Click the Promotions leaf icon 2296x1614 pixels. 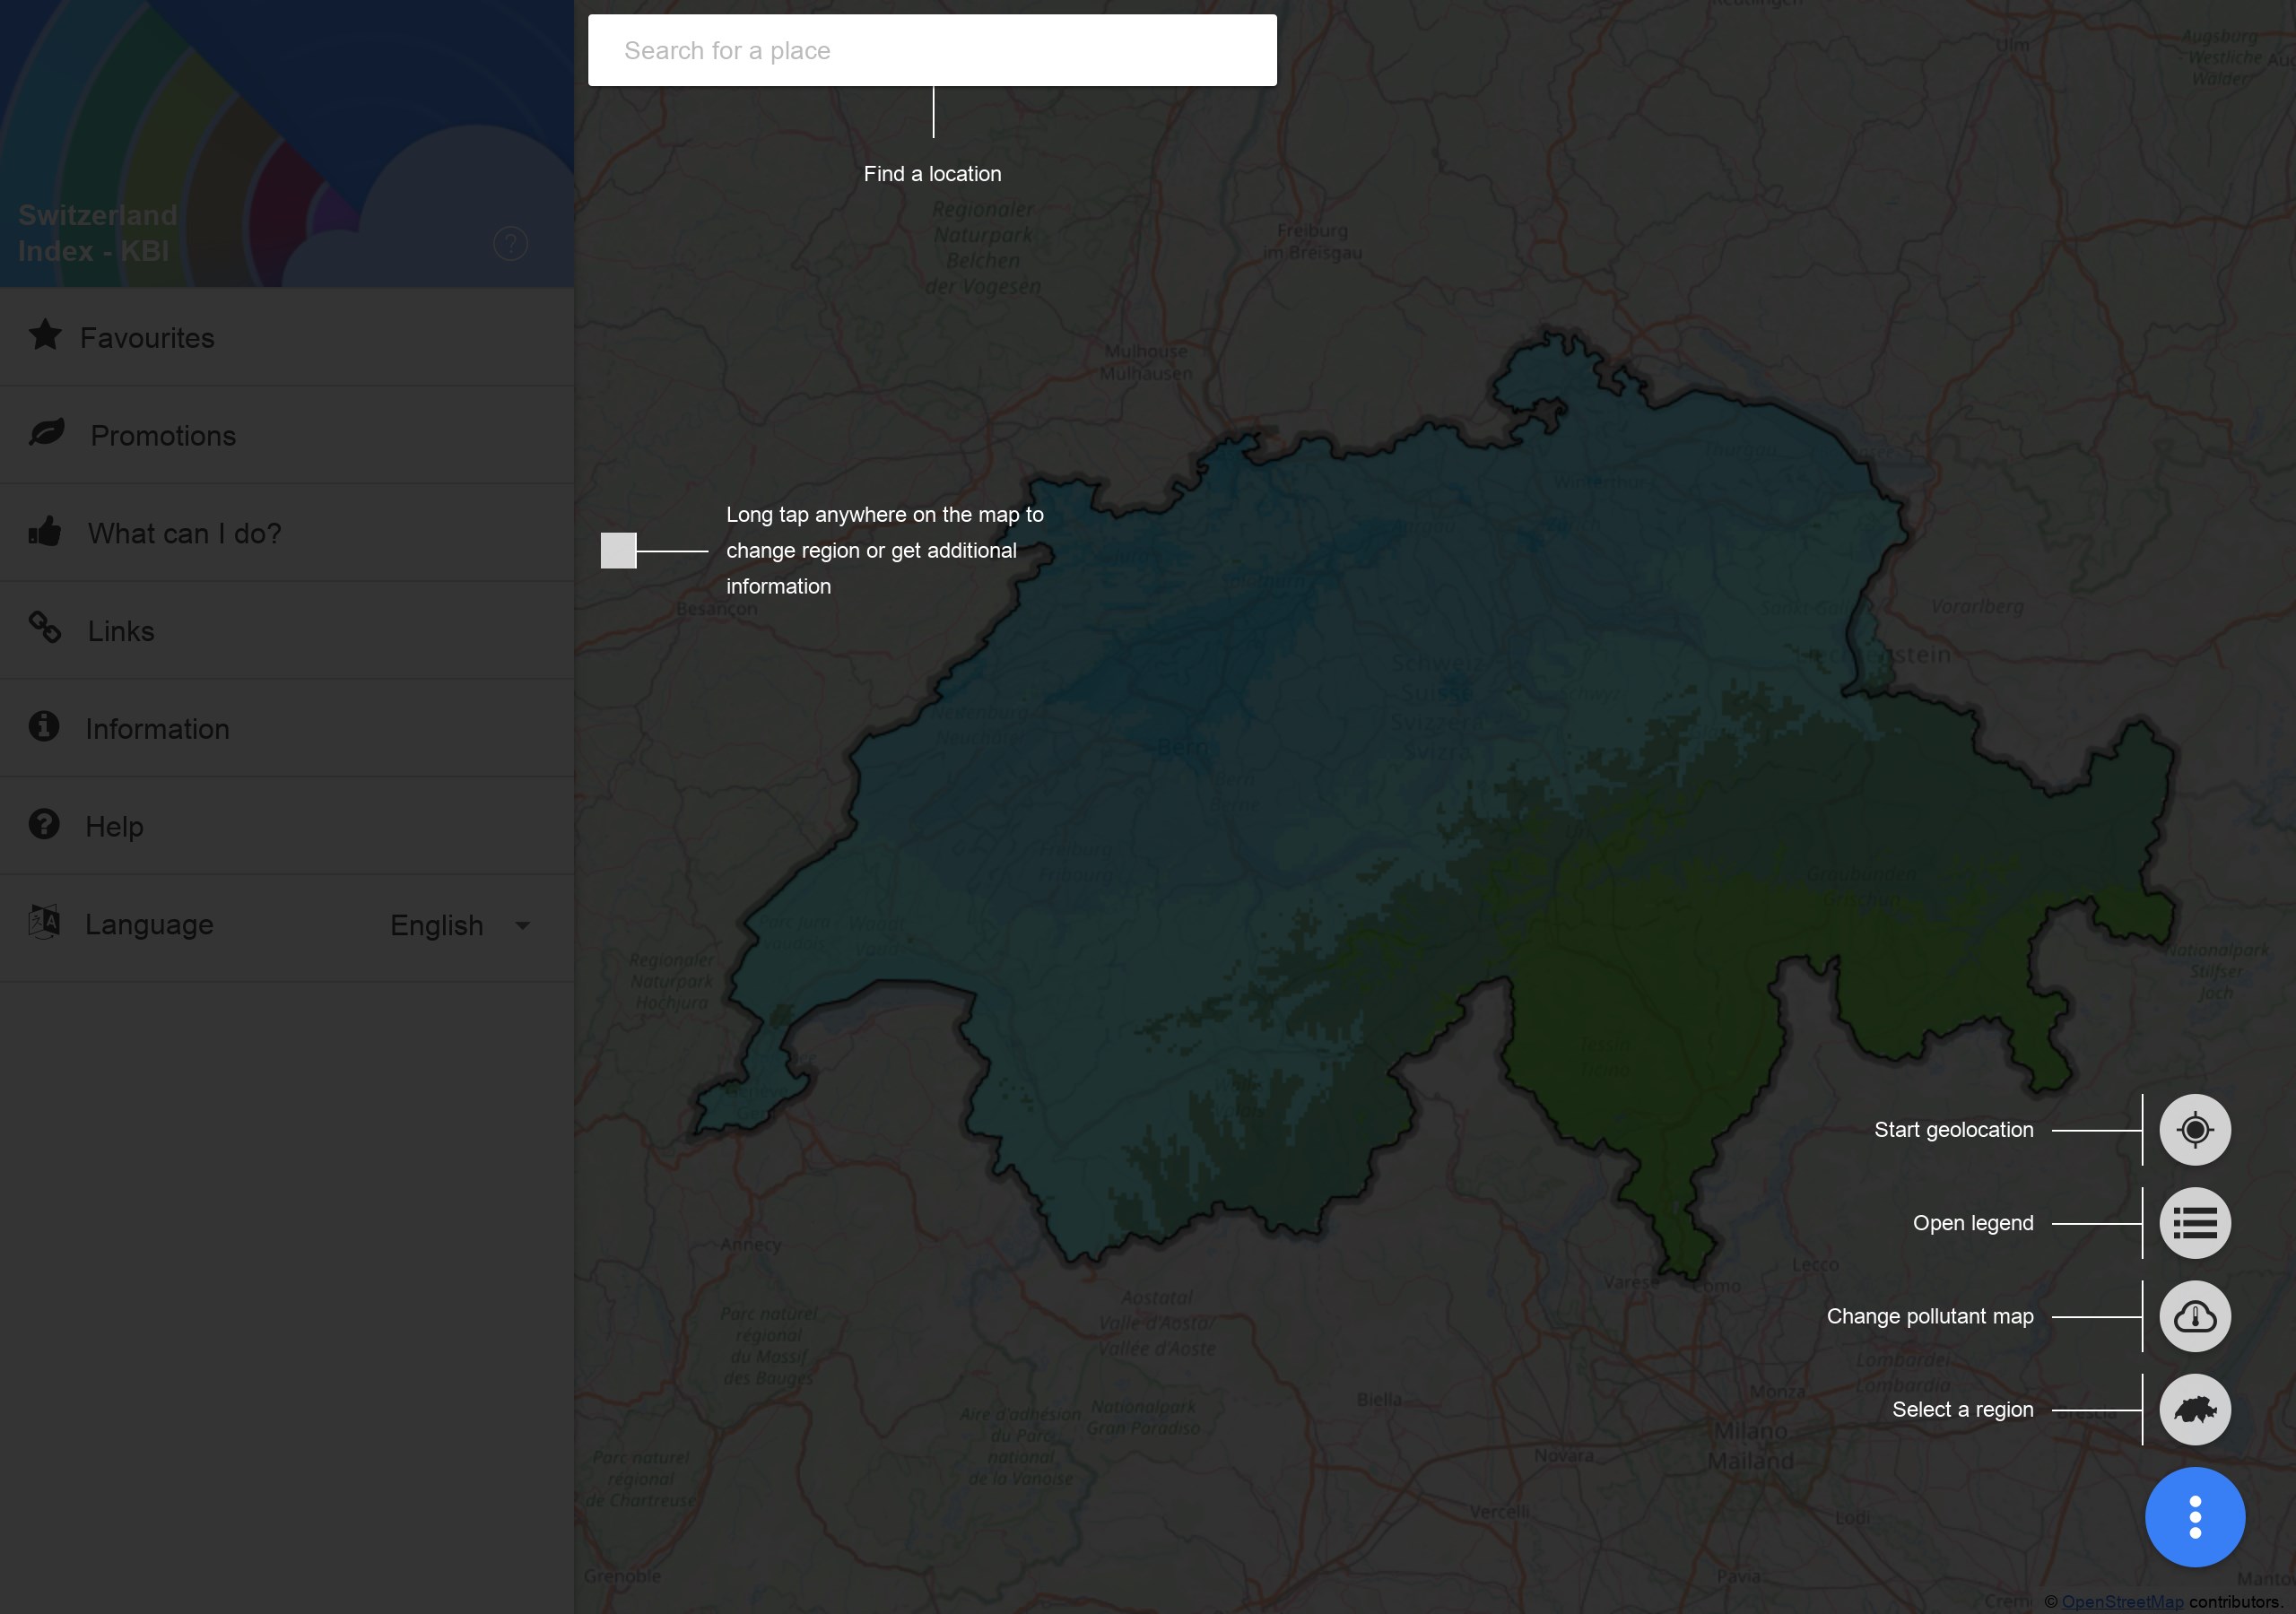[x=46, y=433]
